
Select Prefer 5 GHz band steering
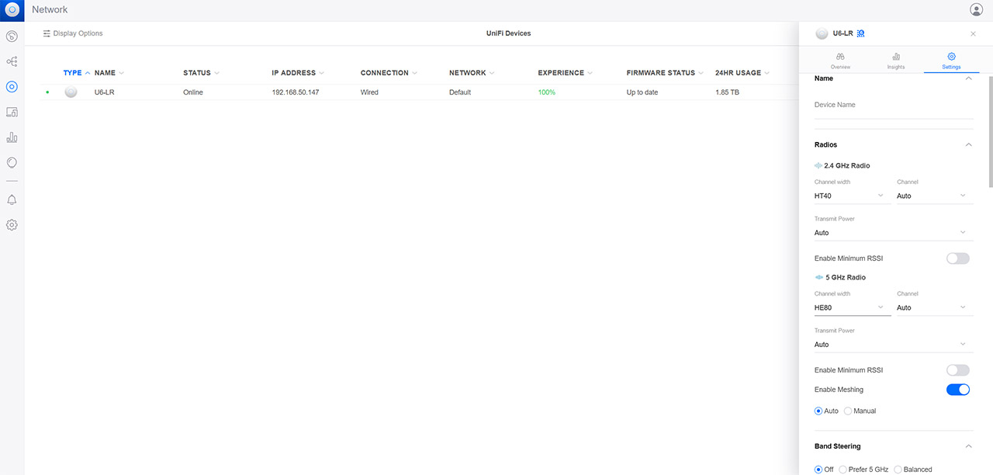pyautogui.click(x=843, y=470)
